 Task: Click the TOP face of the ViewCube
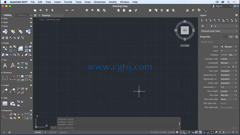tap(185, 30)
